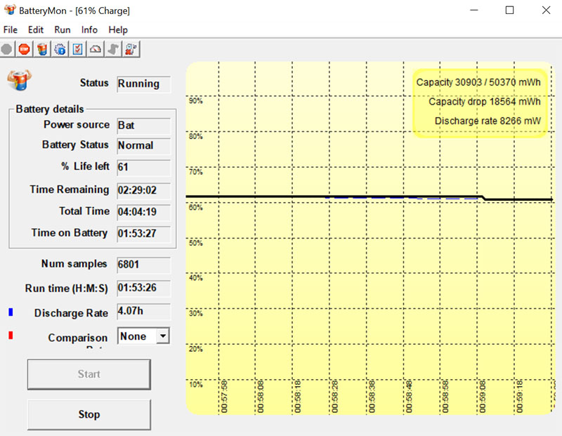This screenshot has height=436, width=562.
Task: Click the 60% axis label on the chart
Action: click(x=196, y=207)
